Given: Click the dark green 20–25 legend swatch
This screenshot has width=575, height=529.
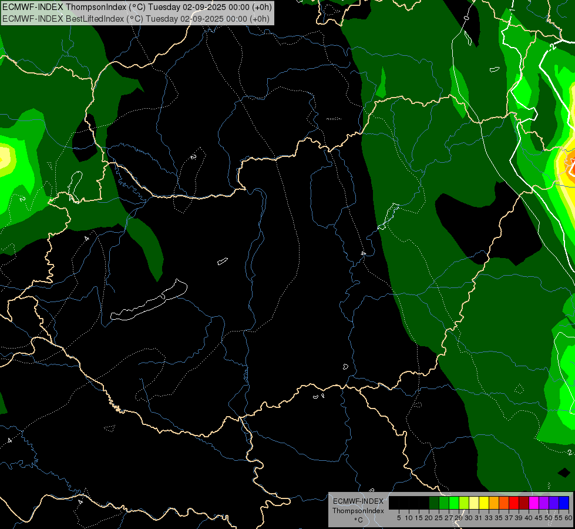Looking at the screenshot, I should 434,503.
